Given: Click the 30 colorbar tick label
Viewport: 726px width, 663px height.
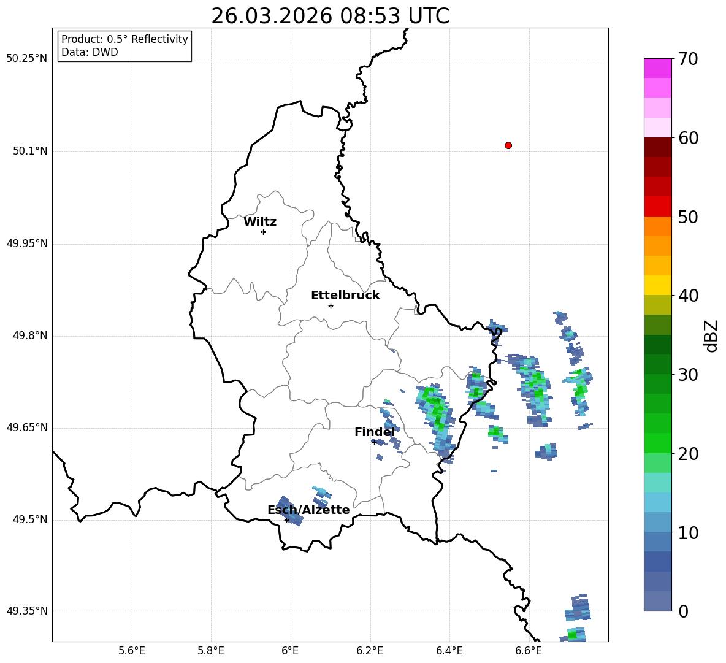Looking at the screenshot, I should click(x=688, y=375).
